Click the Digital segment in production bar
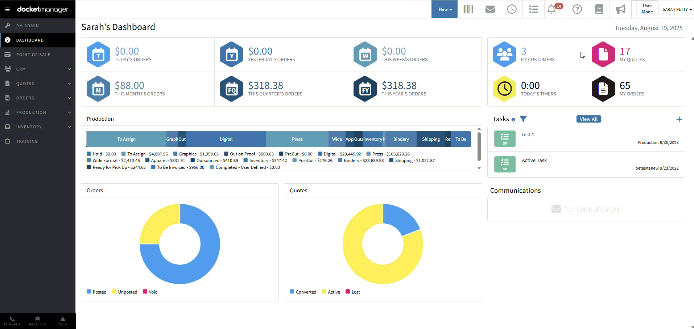 point(226,139)
